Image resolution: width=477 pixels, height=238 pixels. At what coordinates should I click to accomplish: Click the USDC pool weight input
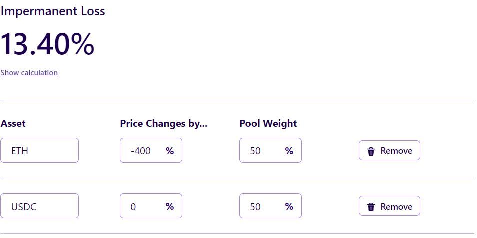260,206
